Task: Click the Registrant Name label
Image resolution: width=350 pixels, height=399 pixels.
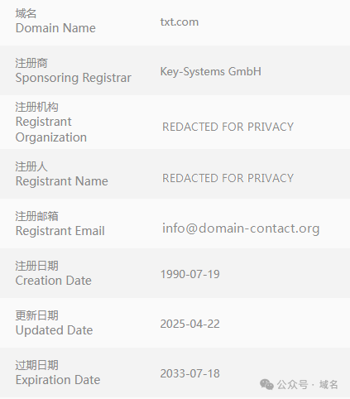Action: tap(62, 181)
